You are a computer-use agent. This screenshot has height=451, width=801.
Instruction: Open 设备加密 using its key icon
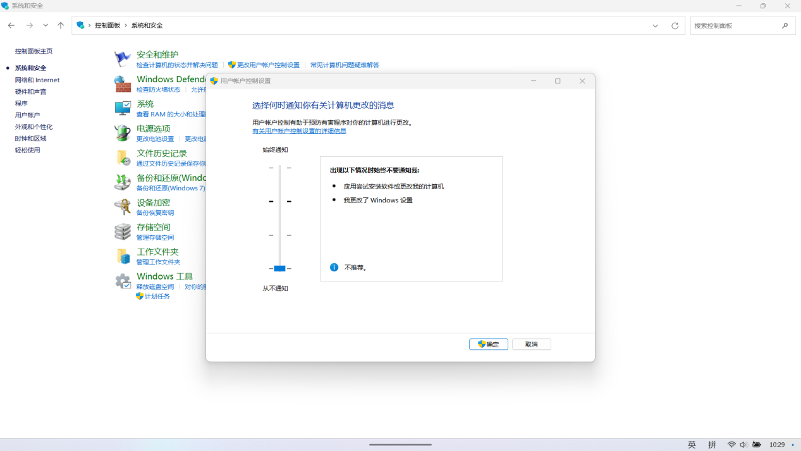tap(122, 206)
